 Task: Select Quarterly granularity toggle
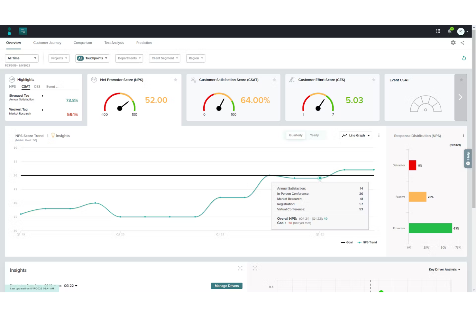click(x=295, y=135)
